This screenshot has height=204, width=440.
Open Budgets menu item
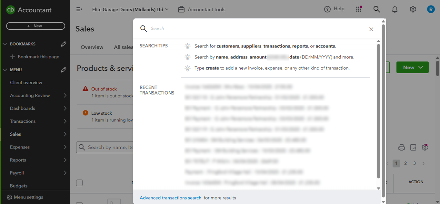(19, 186)
